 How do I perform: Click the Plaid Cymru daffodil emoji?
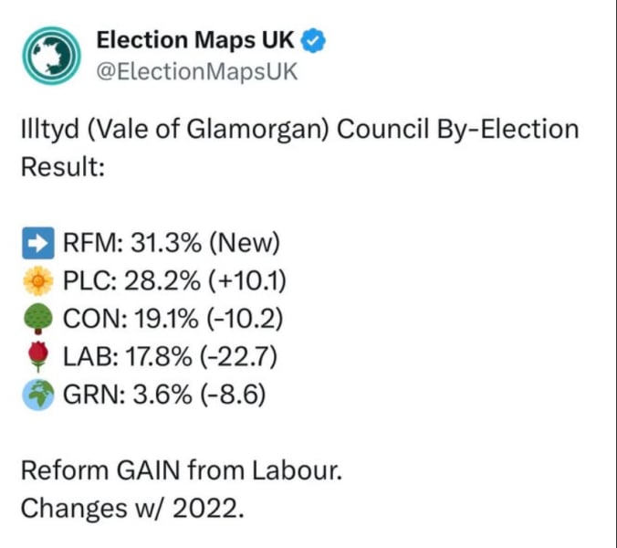(x=36, y=280)
